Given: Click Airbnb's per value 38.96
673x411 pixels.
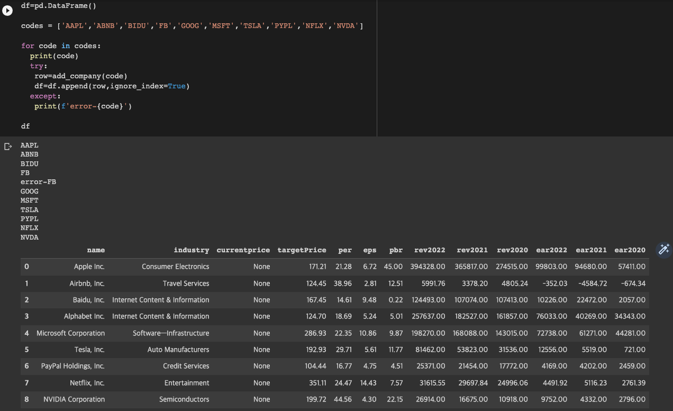Looking at the screenshot, I should (x=343, y=284).
